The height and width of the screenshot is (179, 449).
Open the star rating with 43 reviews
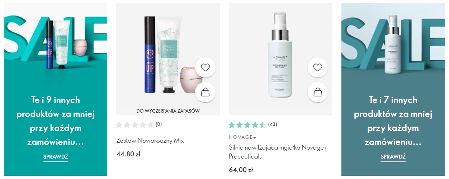click(253, 125)
